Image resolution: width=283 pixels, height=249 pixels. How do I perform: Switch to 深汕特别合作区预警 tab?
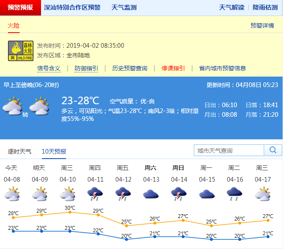(72, 8)
